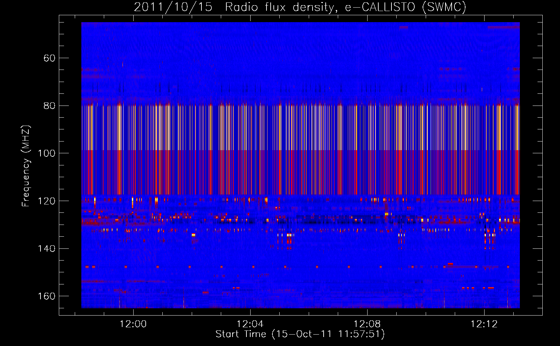The width and height of the screenshot is (560, 346).
Task: Click the 'Frequency (MHZ)' axis label
Action: (26, 166)
